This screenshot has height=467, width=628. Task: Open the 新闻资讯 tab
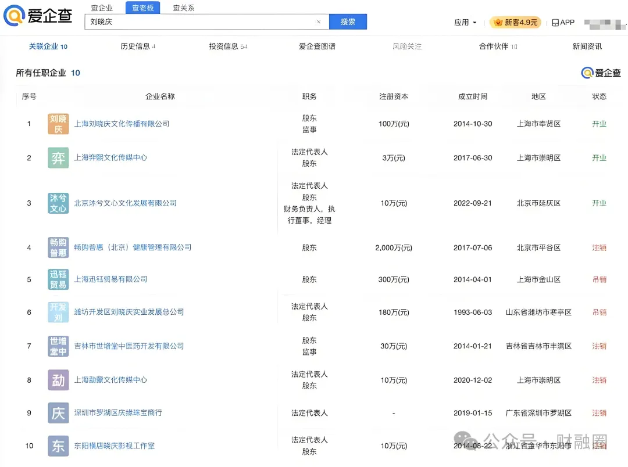pyautogui.click(x=587, y=46)
